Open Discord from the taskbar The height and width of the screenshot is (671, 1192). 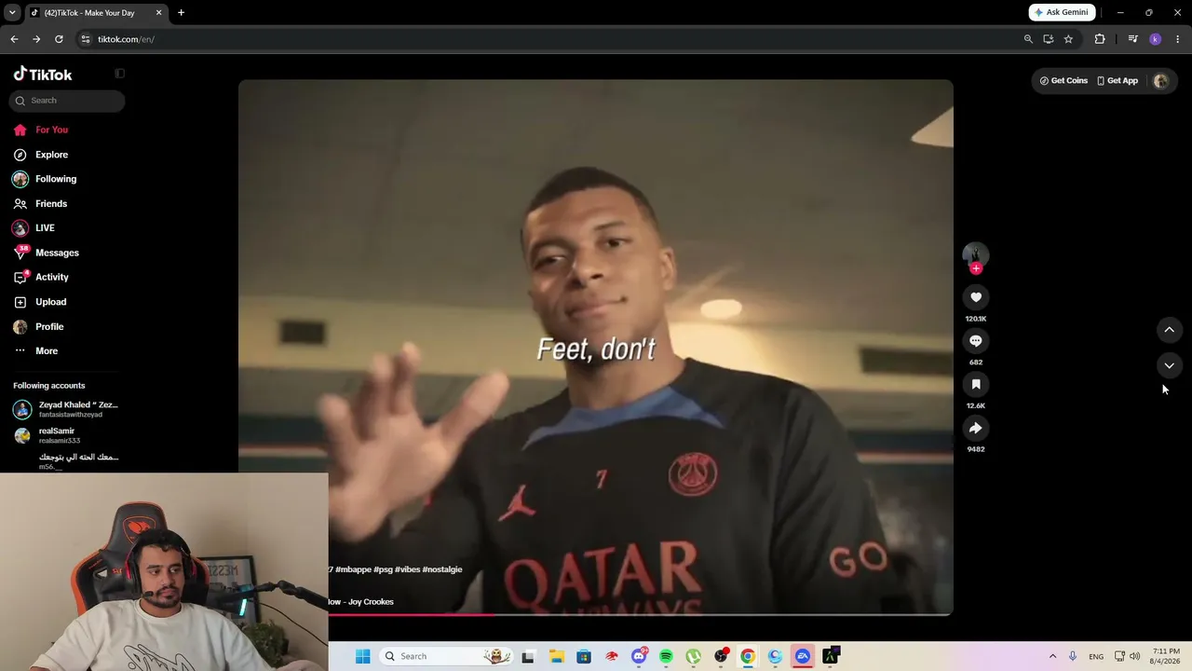pyautogui.click(x=639, y=656)
